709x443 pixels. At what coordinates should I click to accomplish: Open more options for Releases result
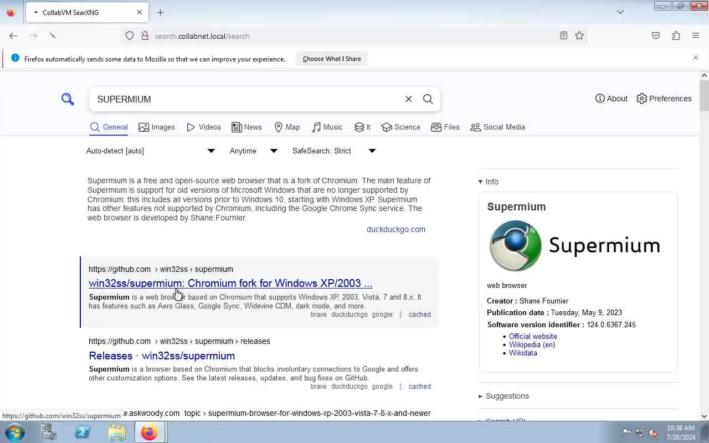point(400,387)
